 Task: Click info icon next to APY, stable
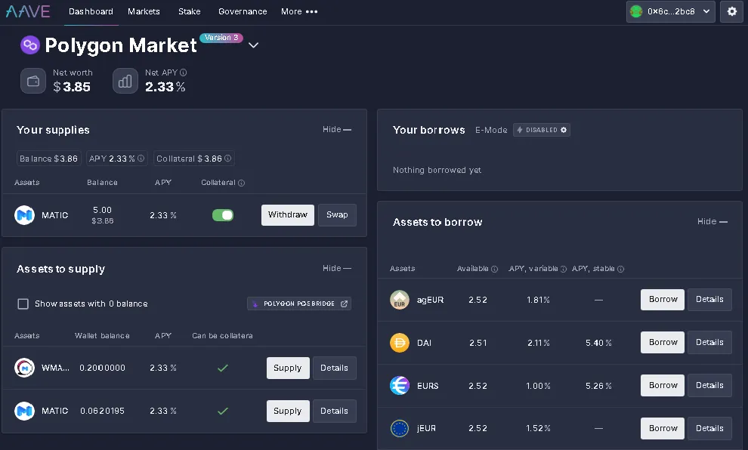click(x=620, y=270)
